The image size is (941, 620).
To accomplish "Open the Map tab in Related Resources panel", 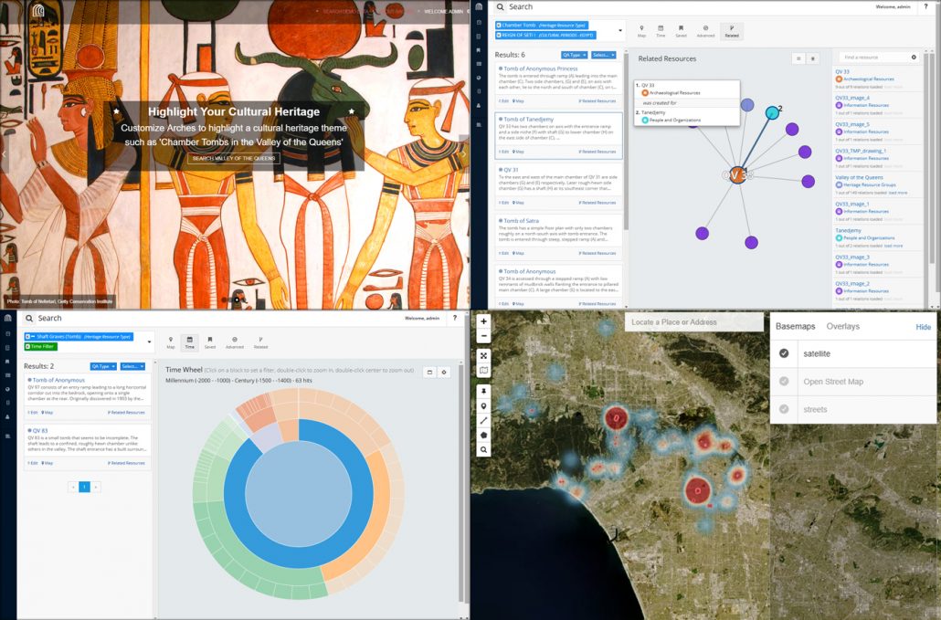I will (641, 31).
